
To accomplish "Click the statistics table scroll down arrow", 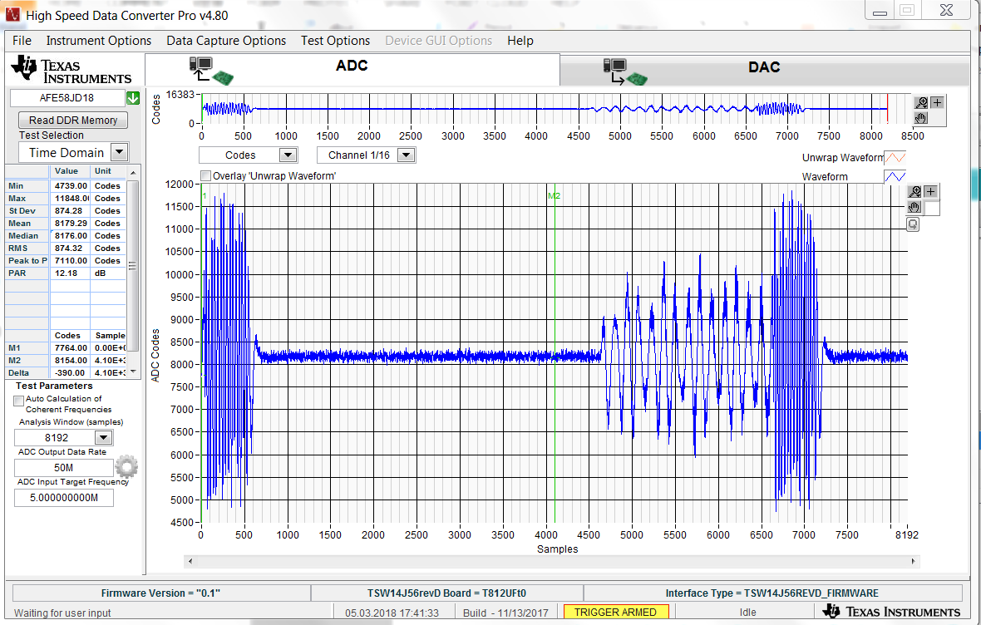I will (133, 372).
